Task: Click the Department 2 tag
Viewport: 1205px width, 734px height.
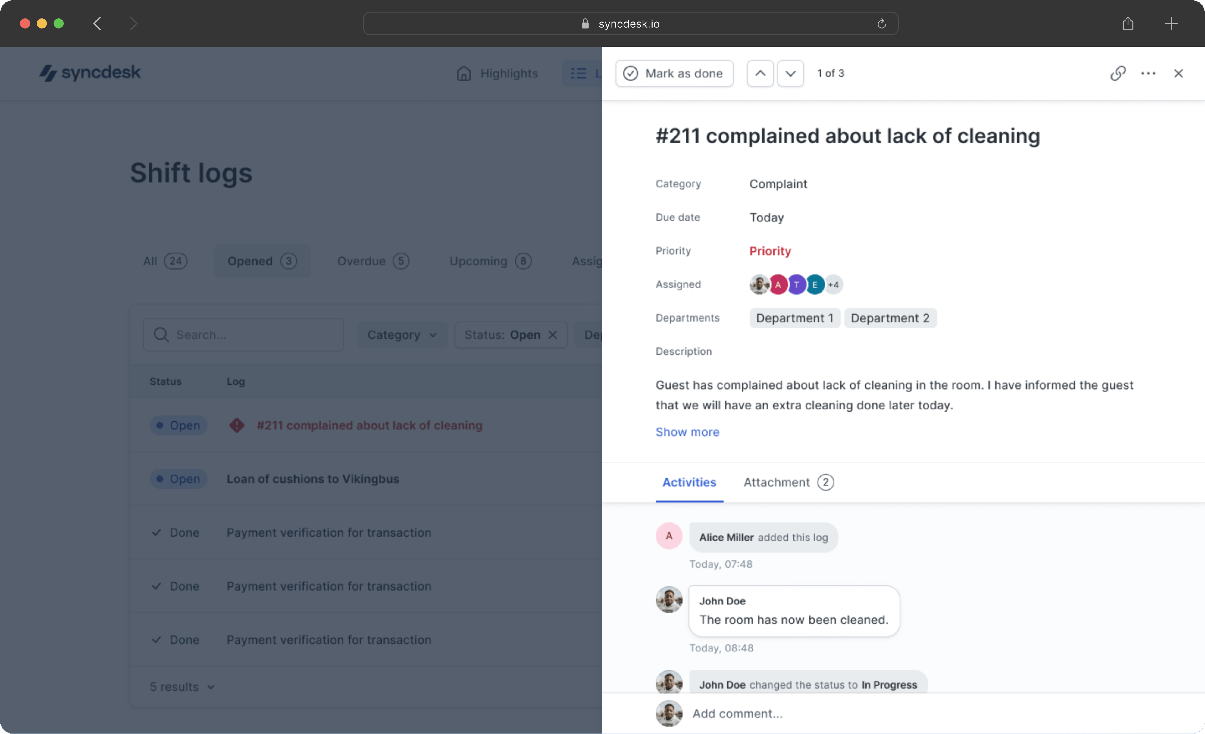Action: (x=890, y=318)
